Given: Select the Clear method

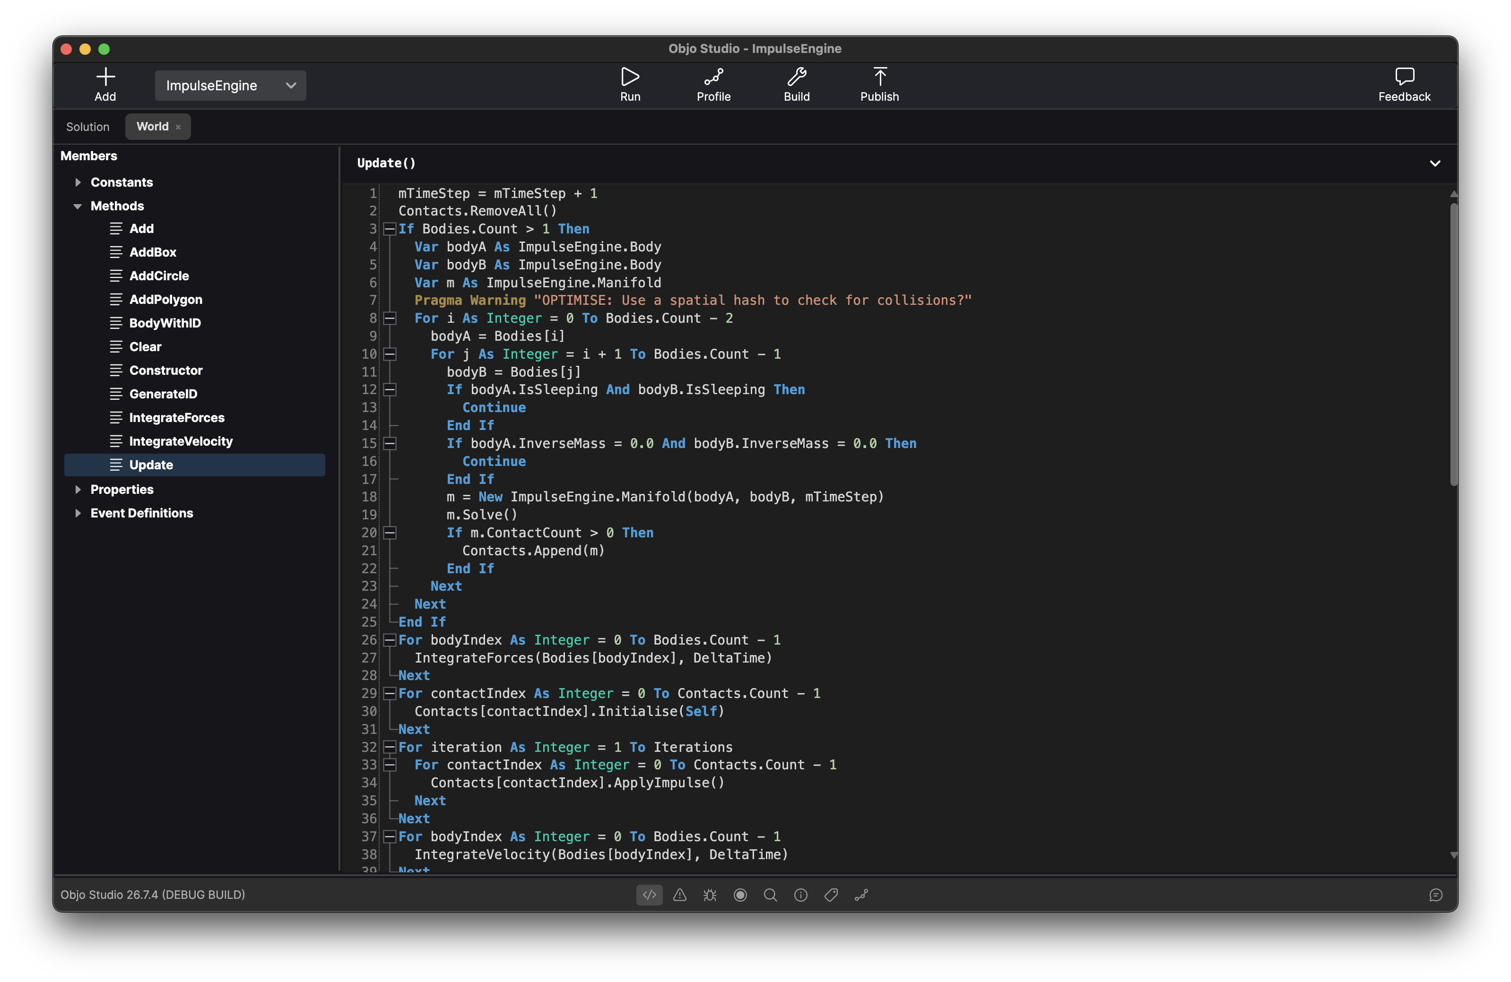Looking at the screenshot, I should pyautogui.click(x=194, y=346).
